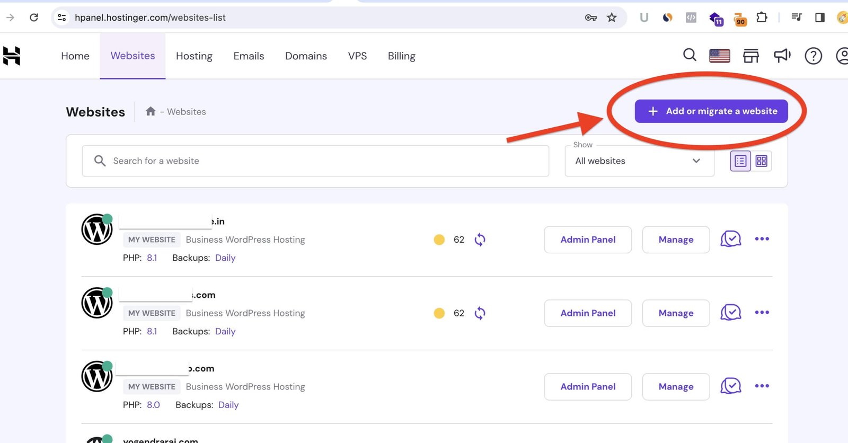Focus the Search for a website field

(x=315, y=161)
